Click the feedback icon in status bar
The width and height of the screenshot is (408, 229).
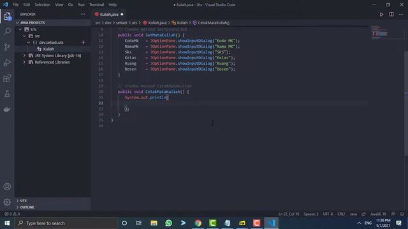(x=393, y=214)
